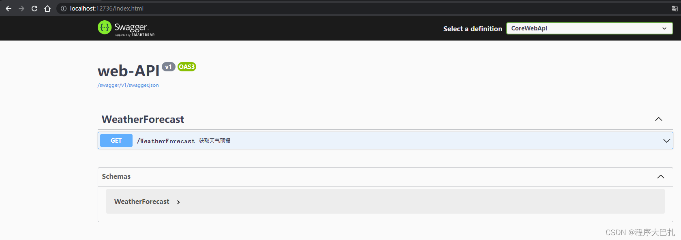Click the web-API title

coord(128,71)
